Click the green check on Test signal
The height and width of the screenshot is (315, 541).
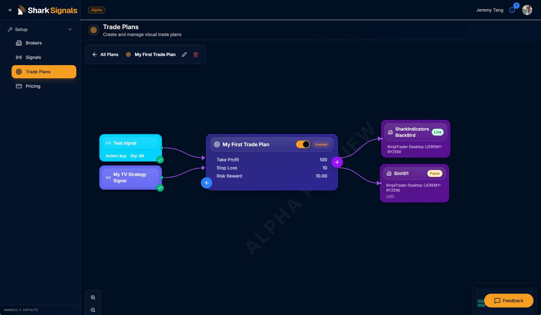160,160
